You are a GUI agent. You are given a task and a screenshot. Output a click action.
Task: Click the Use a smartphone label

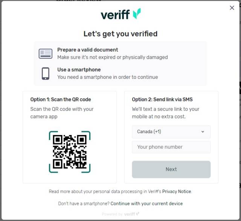pyautogui.click(x=79, y=70)
